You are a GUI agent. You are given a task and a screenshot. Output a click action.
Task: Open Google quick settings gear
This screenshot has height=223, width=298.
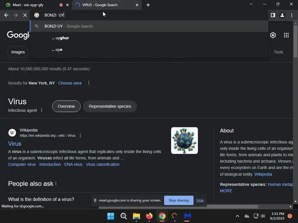tap(273, 35)
